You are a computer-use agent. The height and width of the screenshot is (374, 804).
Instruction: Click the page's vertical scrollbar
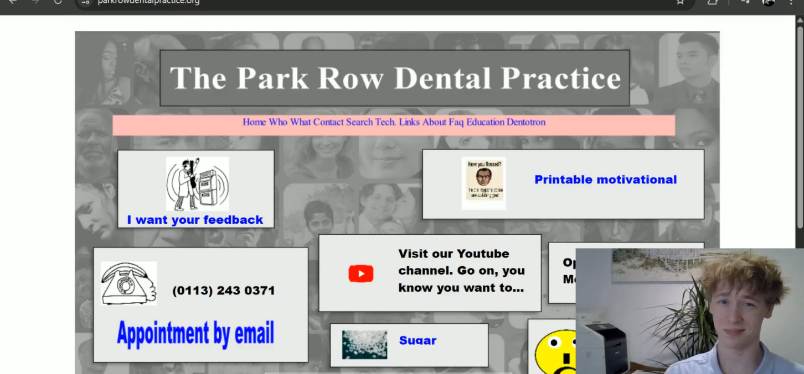tap(800, 127)
